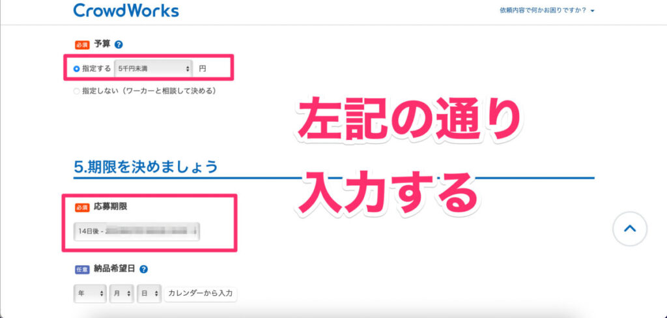
Task: Click the 予算 field label
Action: (102, 45)
